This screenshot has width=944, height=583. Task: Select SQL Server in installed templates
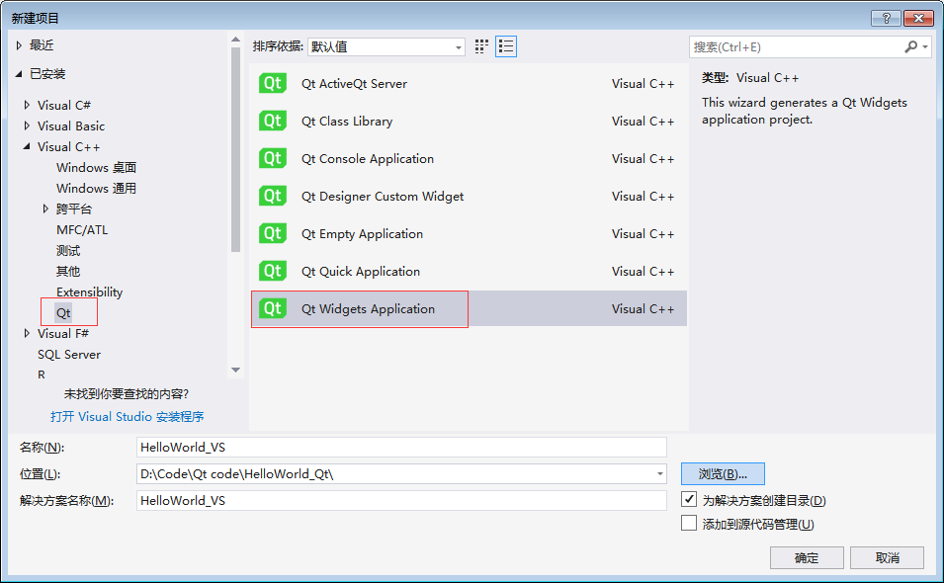pos(68,354)
